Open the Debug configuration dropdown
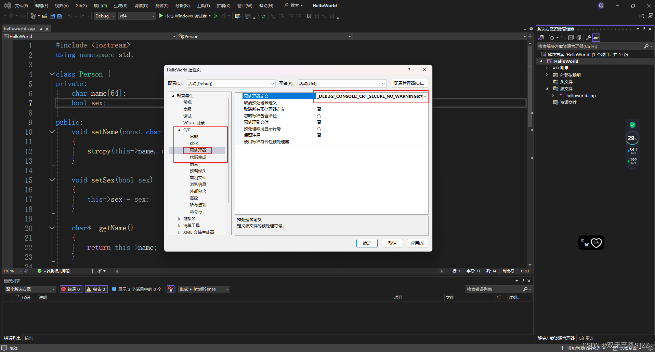Screen dimensions: 655x352 point(105,16)
